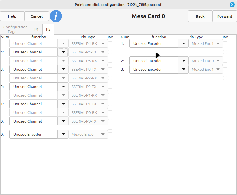Screen dimensions: 237x195
Task: Open the Configuration Page tab
Action: tap(16, 29)
